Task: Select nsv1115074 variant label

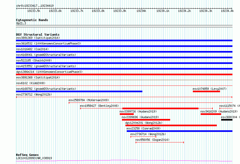Action: tap(229, 106)
